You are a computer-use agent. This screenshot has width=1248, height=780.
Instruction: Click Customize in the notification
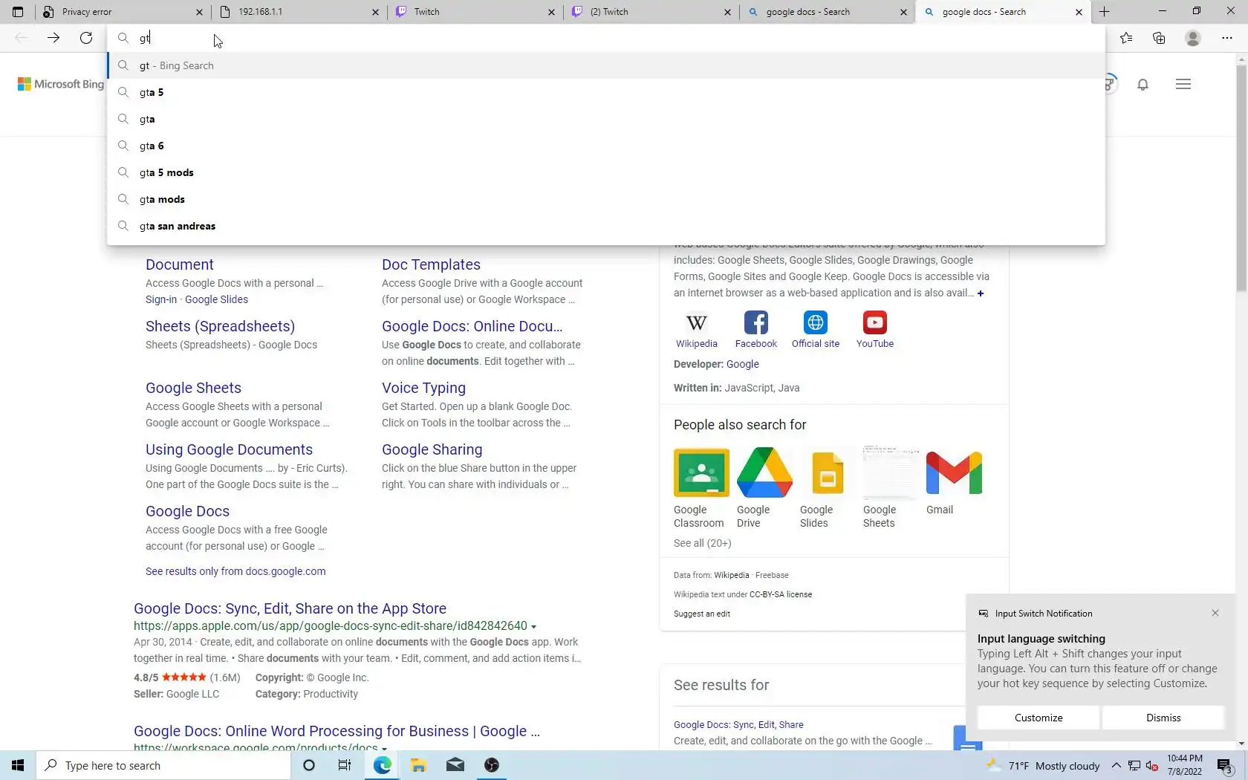(1039, 718)
